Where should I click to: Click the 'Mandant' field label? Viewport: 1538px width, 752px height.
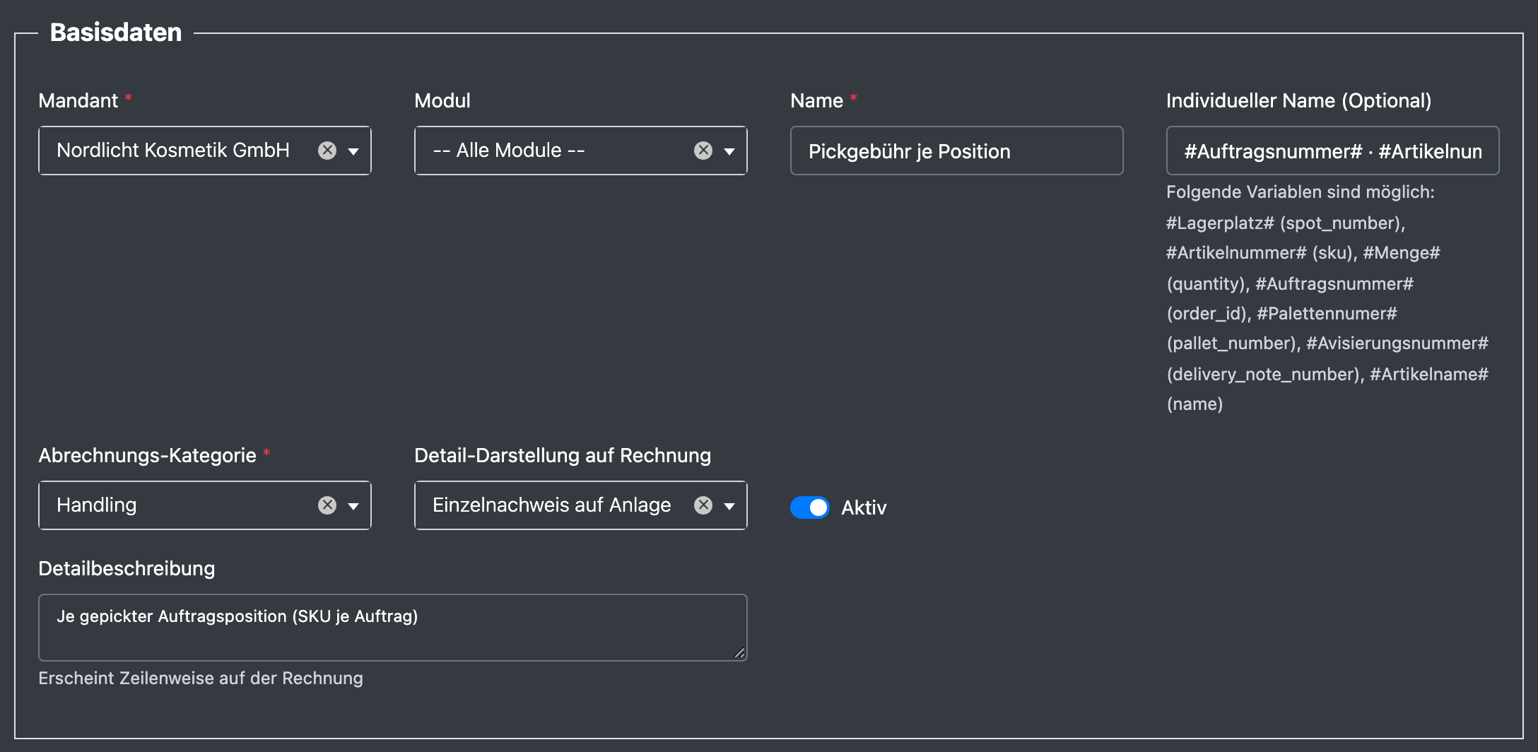(x=78, y=101)
